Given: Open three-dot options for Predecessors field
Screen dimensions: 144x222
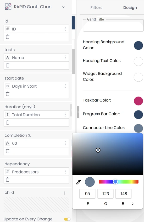Looking at the screenshot, I should 65,172.
